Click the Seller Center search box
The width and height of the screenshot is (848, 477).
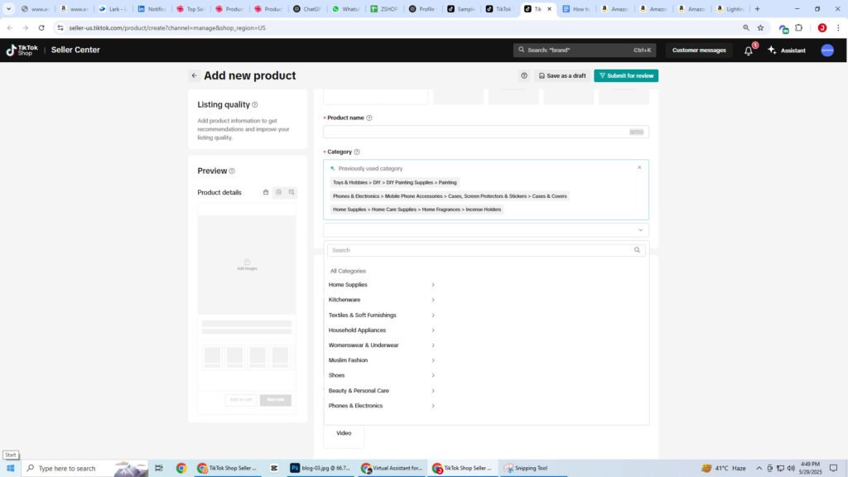pyautogui.click(x=585, y=51)
